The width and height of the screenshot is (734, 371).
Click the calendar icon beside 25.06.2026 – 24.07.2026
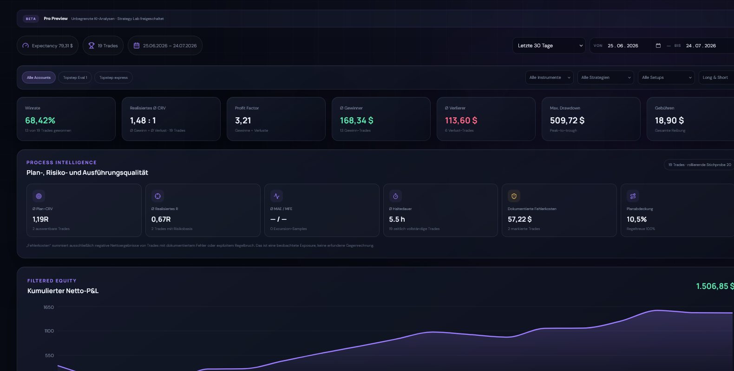click(137, 45)
